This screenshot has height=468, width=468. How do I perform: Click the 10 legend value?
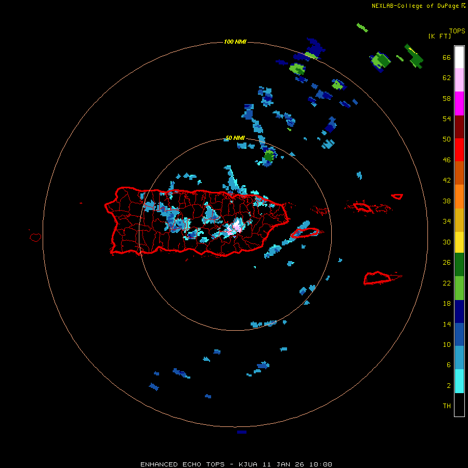(447, 344)
